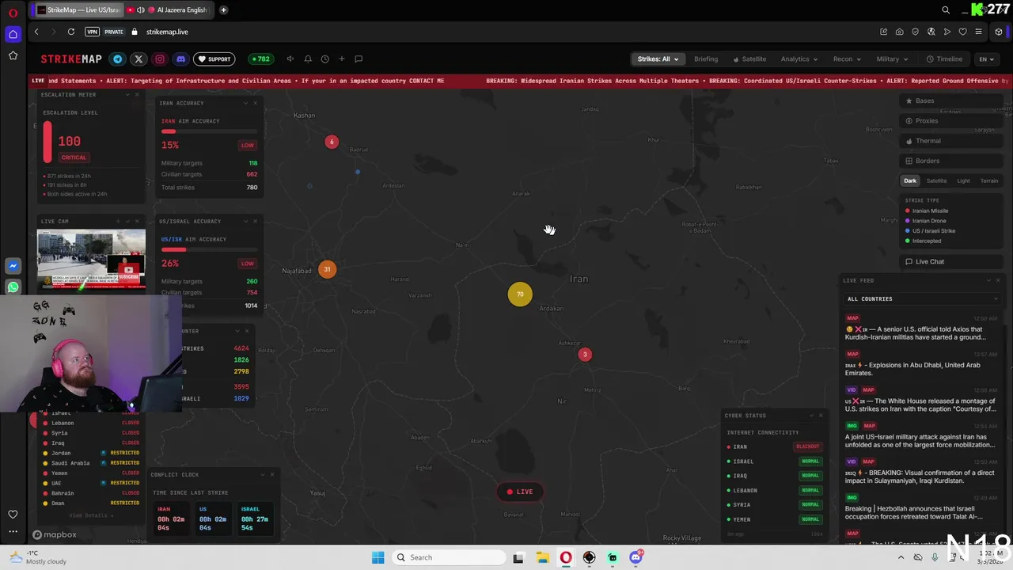Image resolution: width=1013 pixels, height=570 pixels.
Task: Click the plus add icon in header
Action: point(342,59)
